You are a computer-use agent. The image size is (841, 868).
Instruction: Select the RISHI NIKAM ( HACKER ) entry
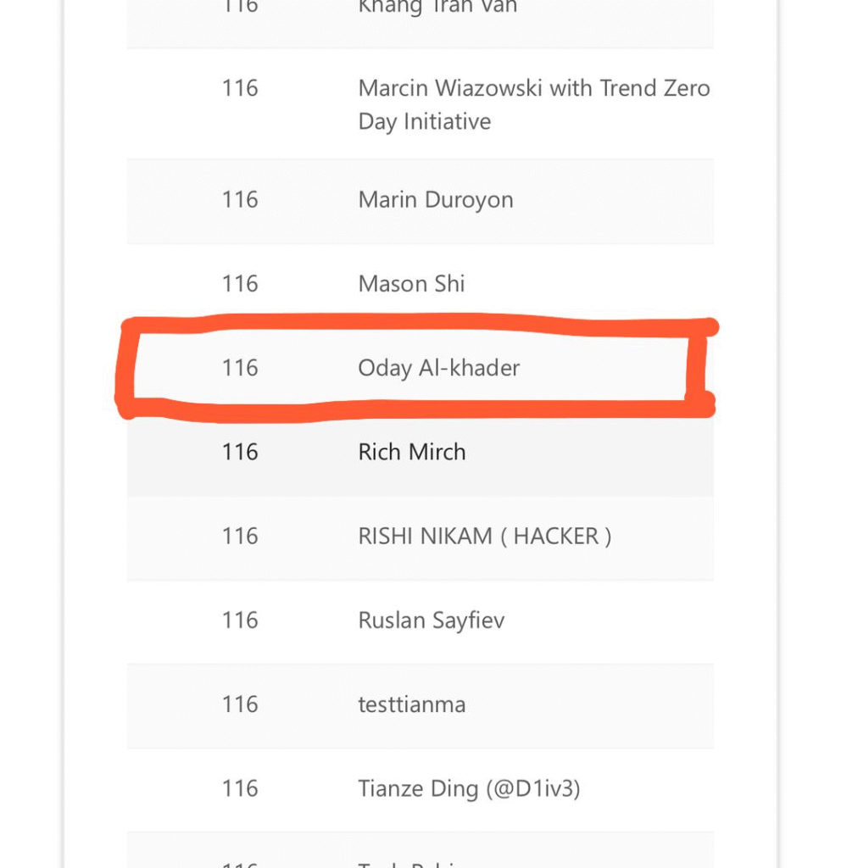tap(484, 536)
